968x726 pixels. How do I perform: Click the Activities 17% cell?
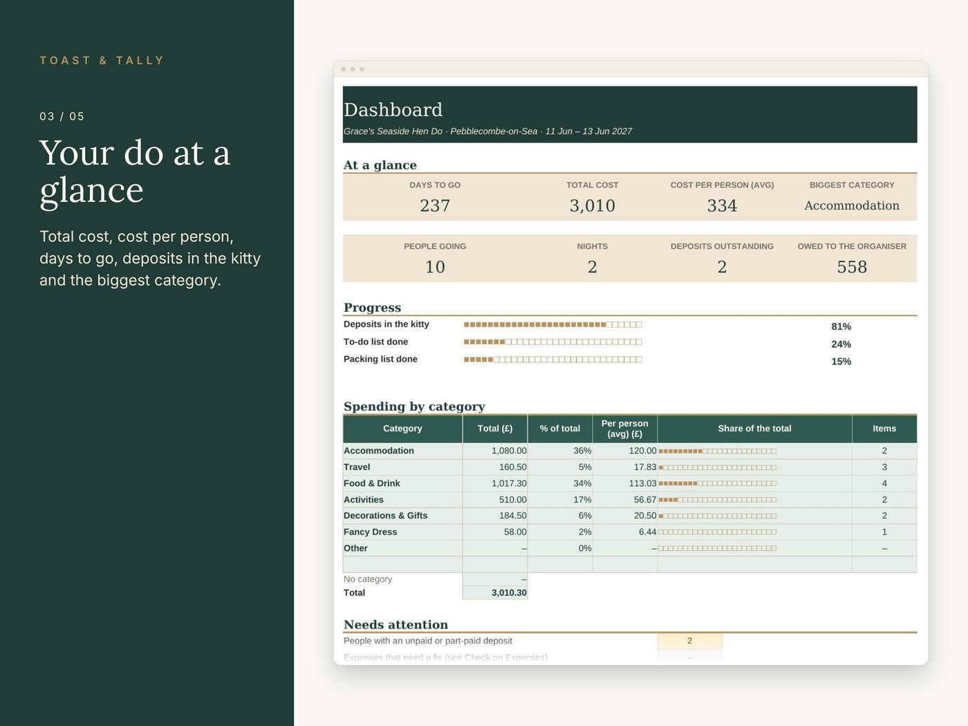(x=560, y=500)
